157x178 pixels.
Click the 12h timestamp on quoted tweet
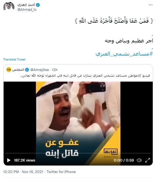(x=55, y=70)
